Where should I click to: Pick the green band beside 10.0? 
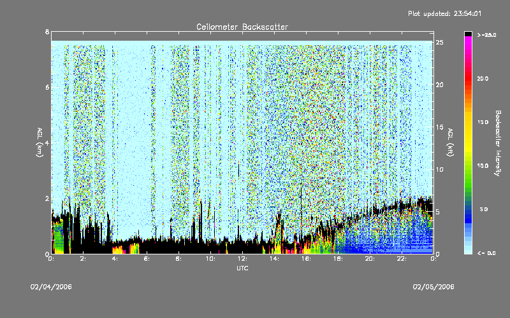[468, 166]
